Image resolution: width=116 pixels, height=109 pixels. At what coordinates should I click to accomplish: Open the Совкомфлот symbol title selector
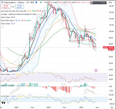19,2
